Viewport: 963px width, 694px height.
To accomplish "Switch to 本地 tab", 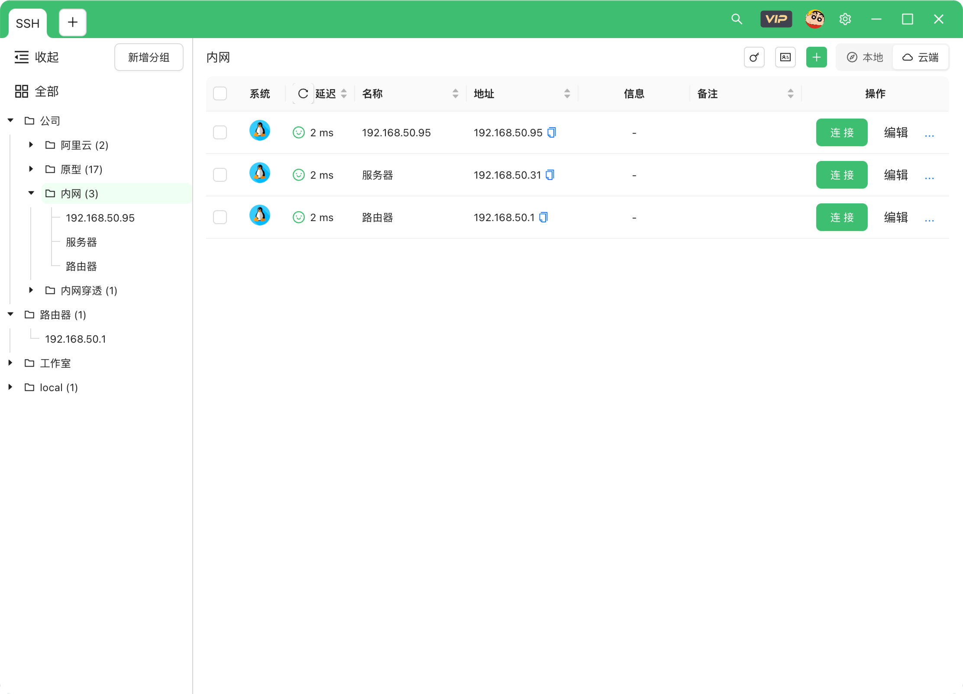I will [865, 58].
